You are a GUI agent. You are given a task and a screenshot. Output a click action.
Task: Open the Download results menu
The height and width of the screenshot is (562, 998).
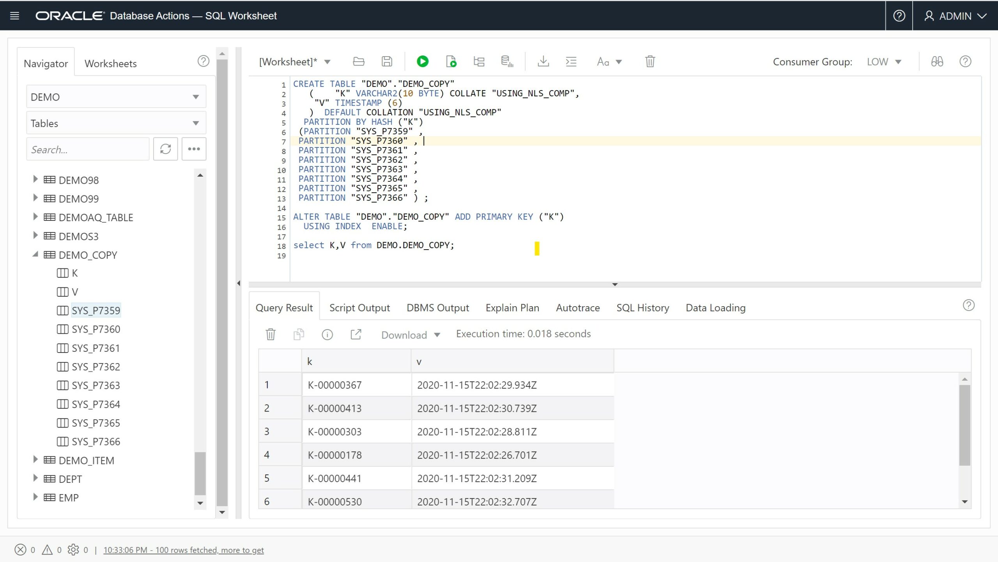[x=411, y=335]
